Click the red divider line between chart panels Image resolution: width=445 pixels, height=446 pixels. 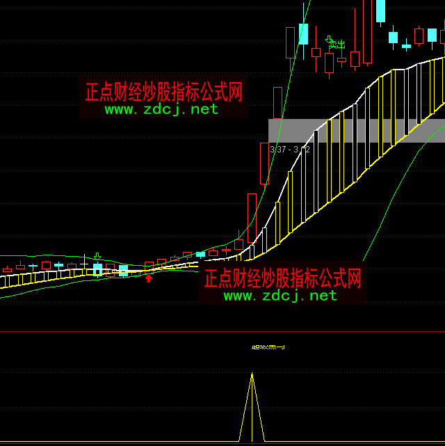pyautogui.click(x=222, y=331)
